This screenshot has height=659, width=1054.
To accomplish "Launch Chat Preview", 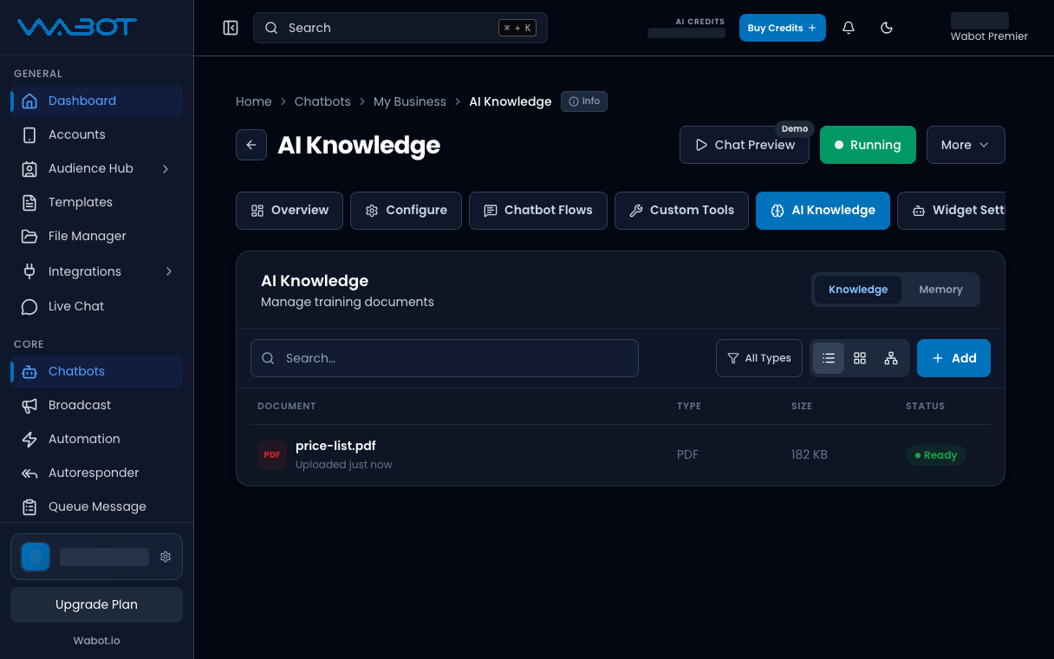I will pyautogui.click(x=745, y=145).
